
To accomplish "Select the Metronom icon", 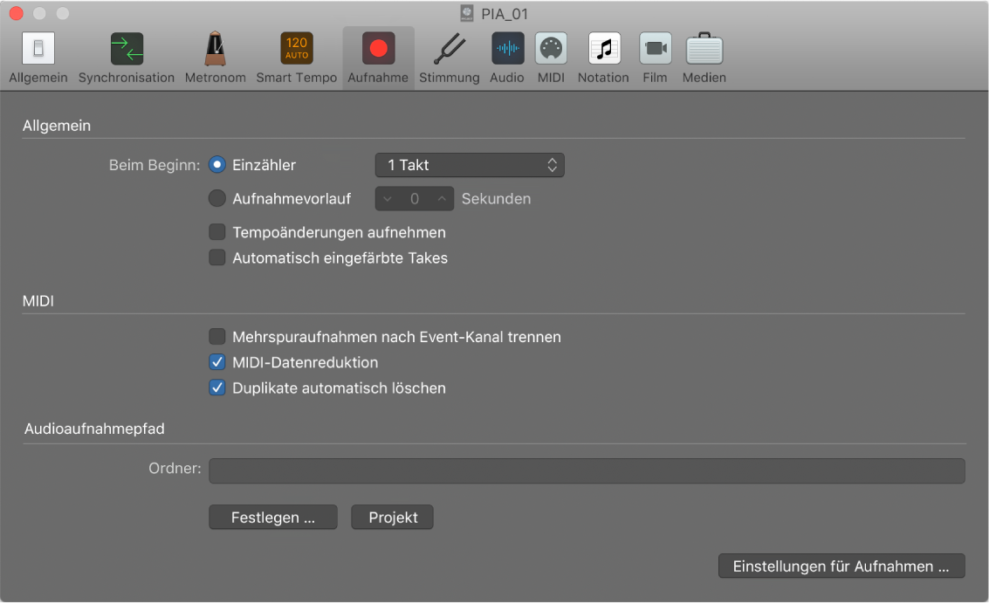I will tap(215, 49).
